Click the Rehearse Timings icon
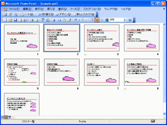 coord(10,14)
